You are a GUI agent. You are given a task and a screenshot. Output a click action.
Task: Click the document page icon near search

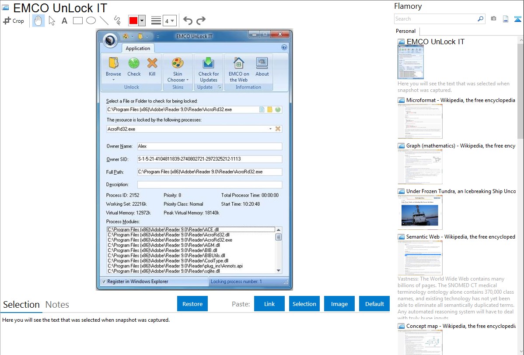tap(506, 19)
